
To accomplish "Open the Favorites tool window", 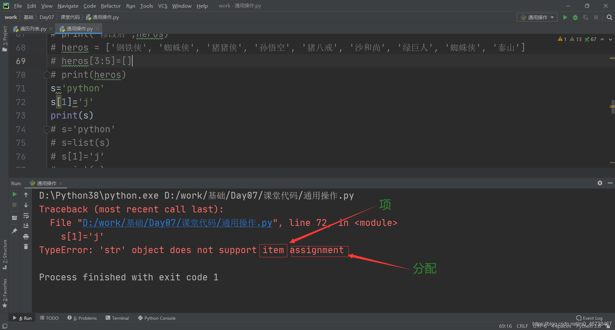I will pyautogui.click(x=4, y=293).
